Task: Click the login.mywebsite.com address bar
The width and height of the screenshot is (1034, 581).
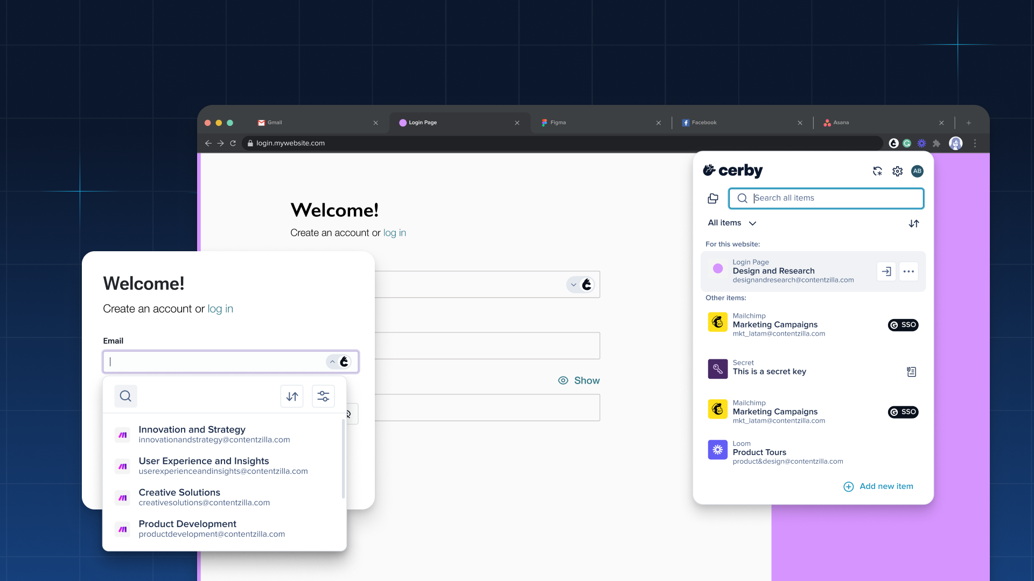Action: [x=562, y=143]
